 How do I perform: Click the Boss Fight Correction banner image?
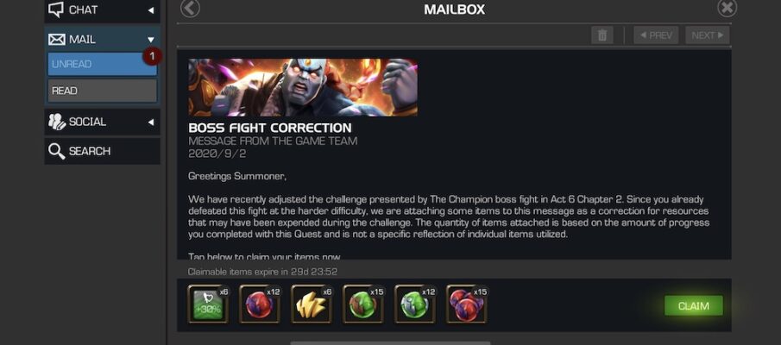pyautogui.click(x=303, y=88)
